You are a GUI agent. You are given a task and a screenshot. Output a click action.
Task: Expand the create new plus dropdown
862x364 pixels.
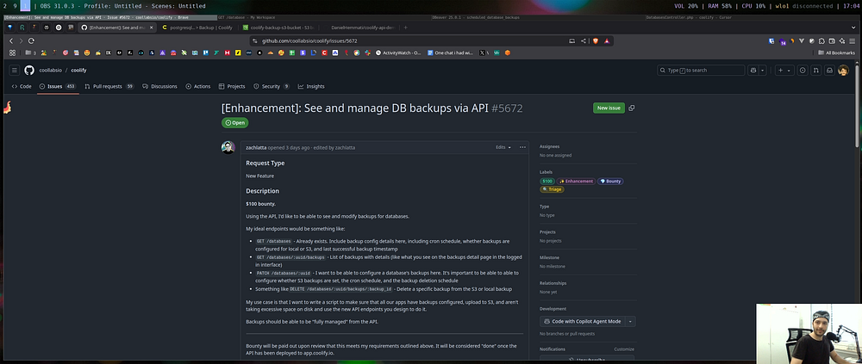[784, 71]
